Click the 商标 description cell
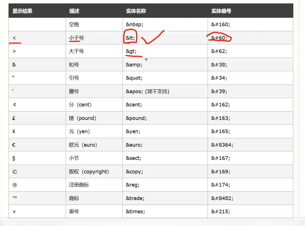305x226 pixels. click(74, 198)
